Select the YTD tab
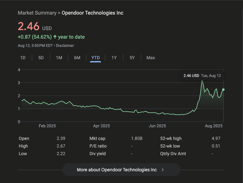This screenshot has height=183, width=243. [95, 58]
